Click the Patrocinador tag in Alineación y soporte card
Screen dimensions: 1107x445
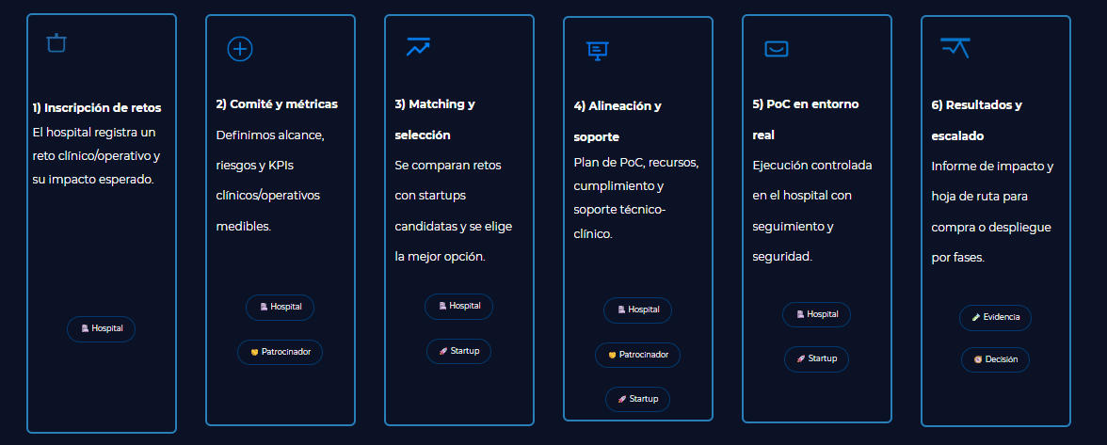click(637, 355)
